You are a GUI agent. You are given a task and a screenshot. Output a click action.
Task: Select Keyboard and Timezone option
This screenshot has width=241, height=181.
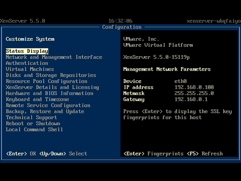tap(38, 99)
